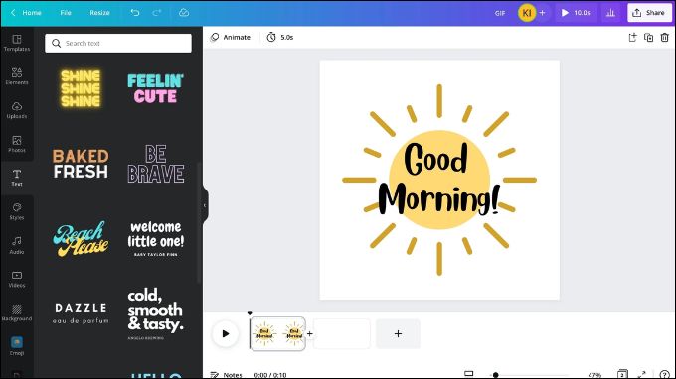Click the add page icon above canvas

[x=632, y=38]
